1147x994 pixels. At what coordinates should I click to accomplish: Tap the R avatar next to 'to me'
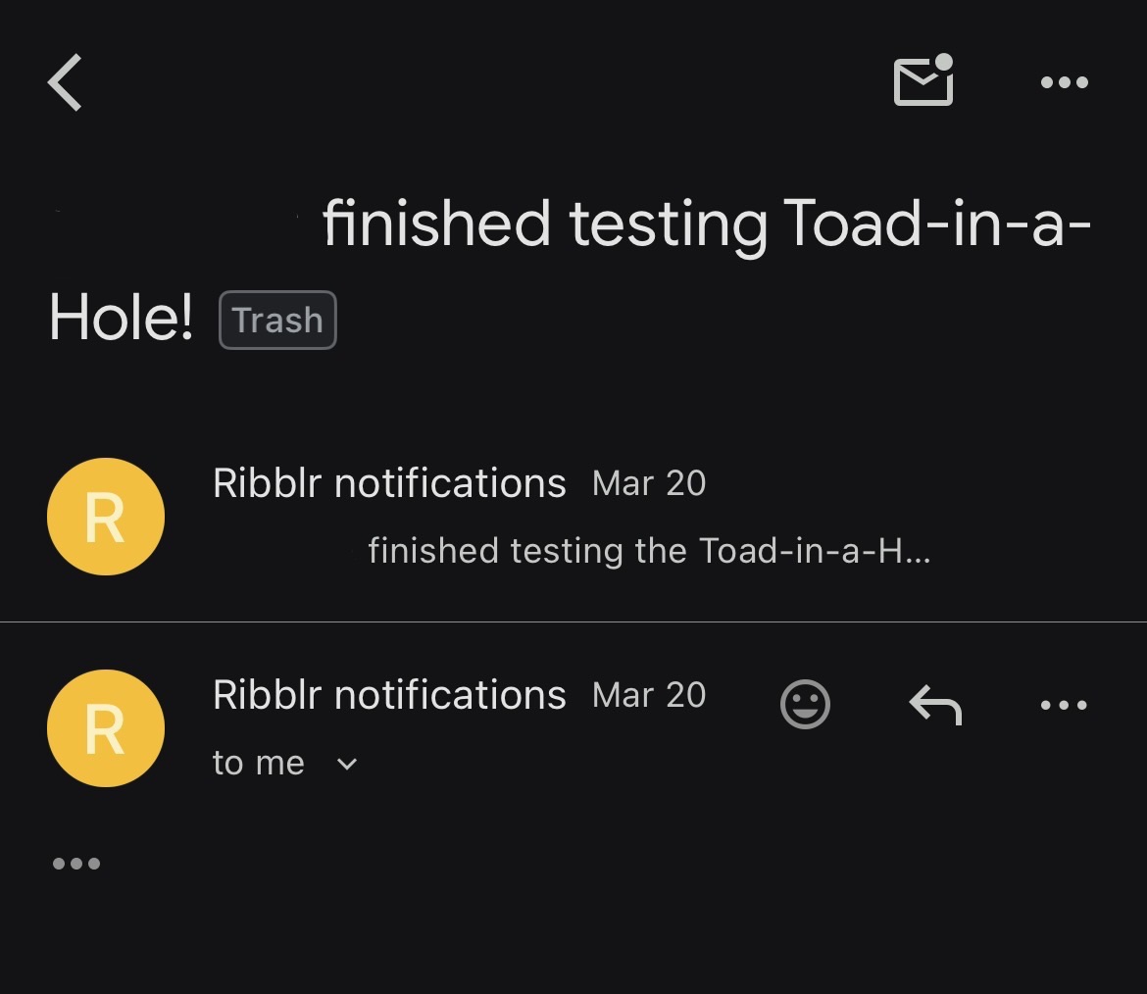pyautogui.click(x=106, y=728)
